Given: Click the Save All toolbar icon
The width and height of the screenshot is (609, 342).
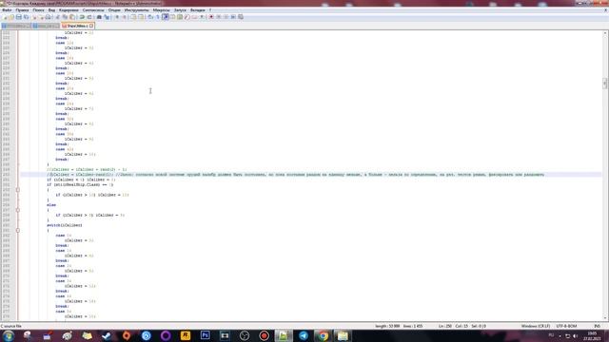Looking at the screenshot, I should click(26, 17).
